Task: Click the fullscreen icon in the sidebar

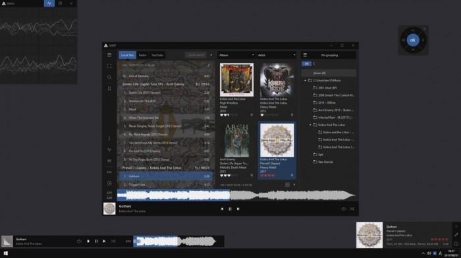Action: (109, 66)
